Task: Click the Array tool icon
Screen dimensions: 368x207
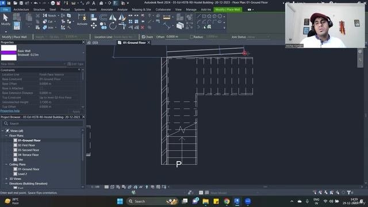Action: coord(131,21)
